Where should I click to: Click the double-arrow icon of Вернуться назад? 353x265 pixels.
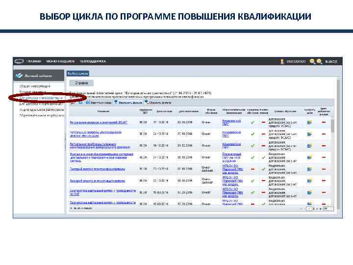pyautogui.click(x=88, y=103)
